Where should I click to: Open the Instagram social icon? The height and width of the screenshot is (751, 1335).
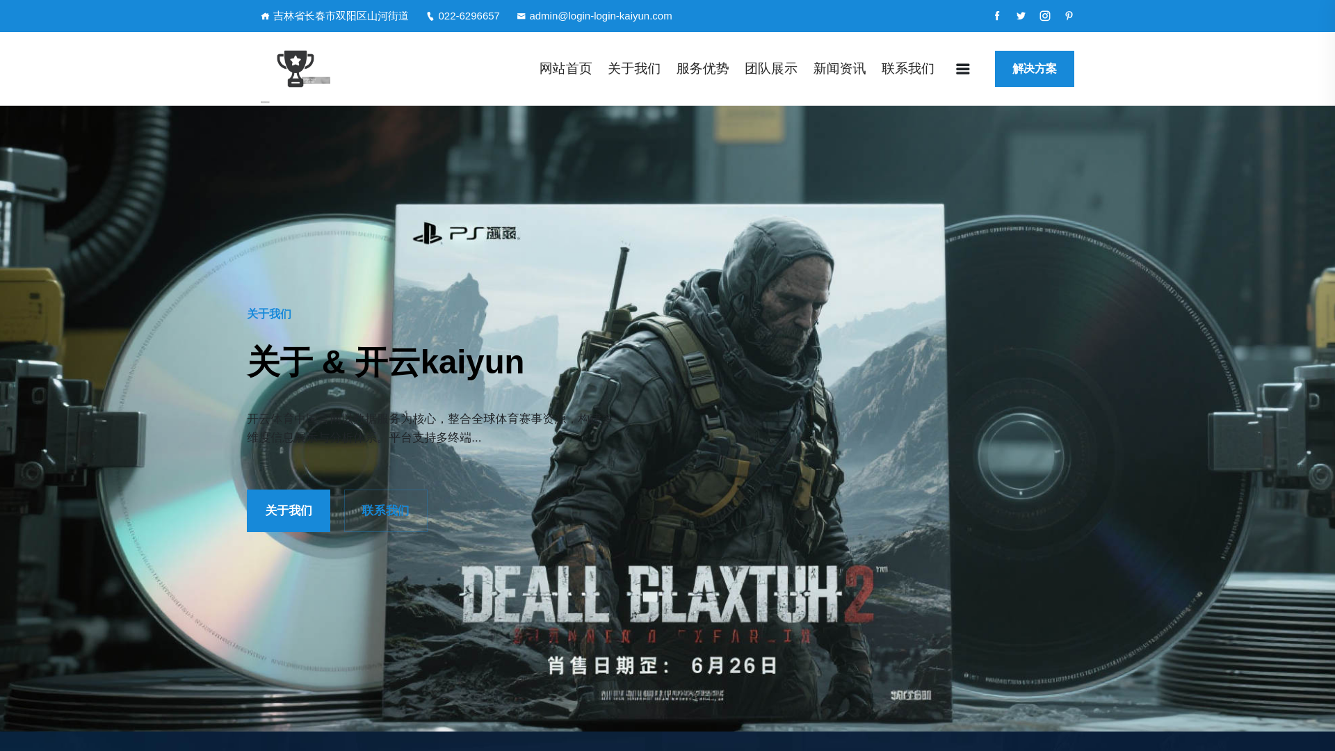click(1045, 15)
